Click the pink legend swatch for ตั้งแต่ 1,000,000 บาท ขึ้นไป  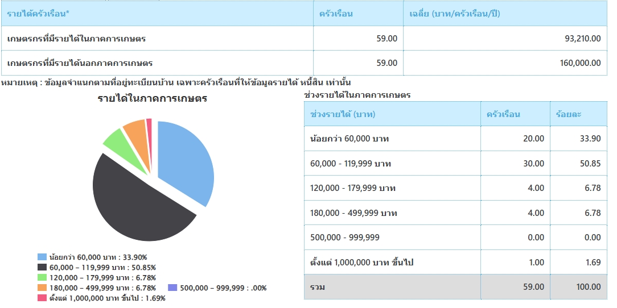coord(42,298)
